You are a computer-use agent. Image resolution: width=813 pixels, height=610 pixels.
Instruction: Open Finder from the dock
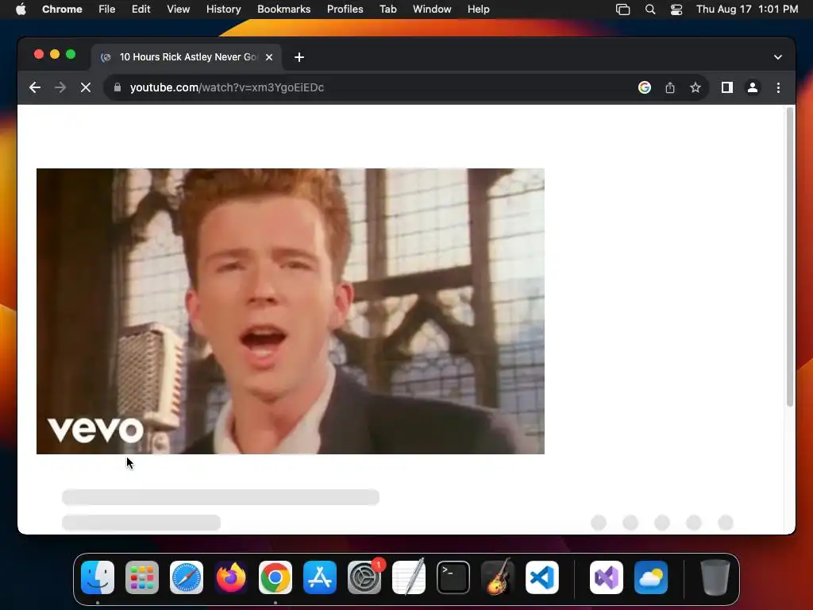[x=98, y=577]
